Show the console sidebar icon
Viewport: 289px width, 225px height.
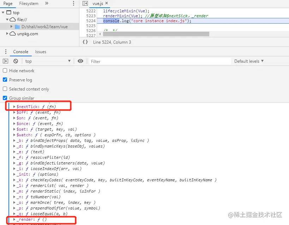[x=6, y=61]
